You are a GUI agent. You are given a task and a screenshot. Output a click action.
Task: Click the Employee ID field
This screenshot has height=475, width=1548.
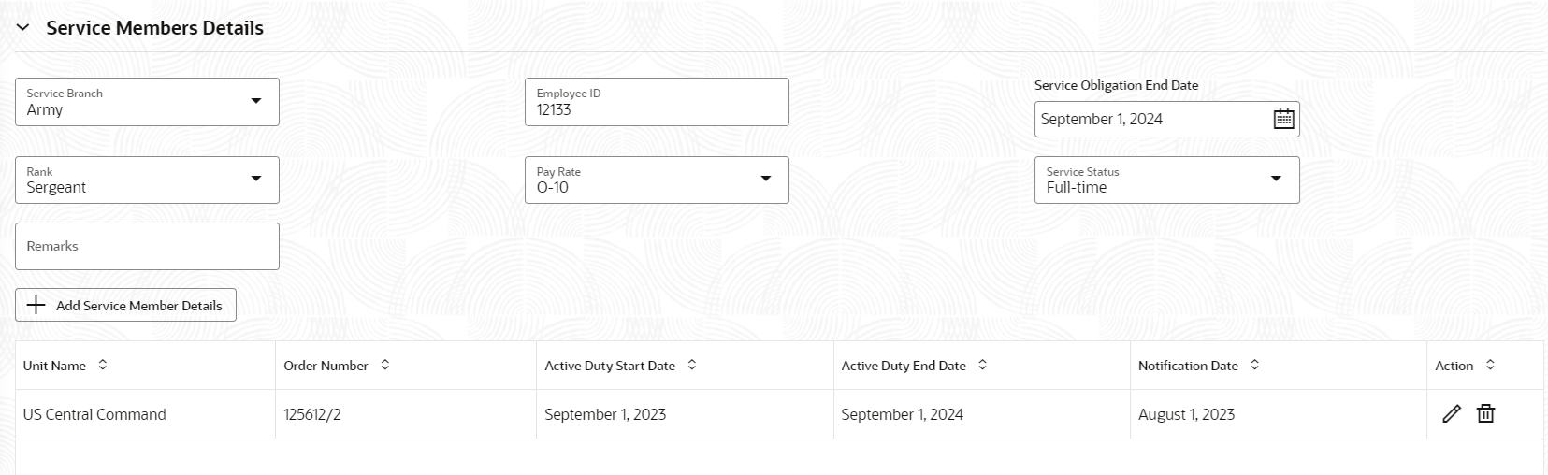click(657, 102)
